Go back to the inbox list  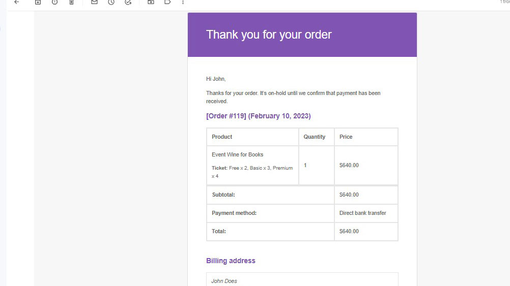click(16, 3)
